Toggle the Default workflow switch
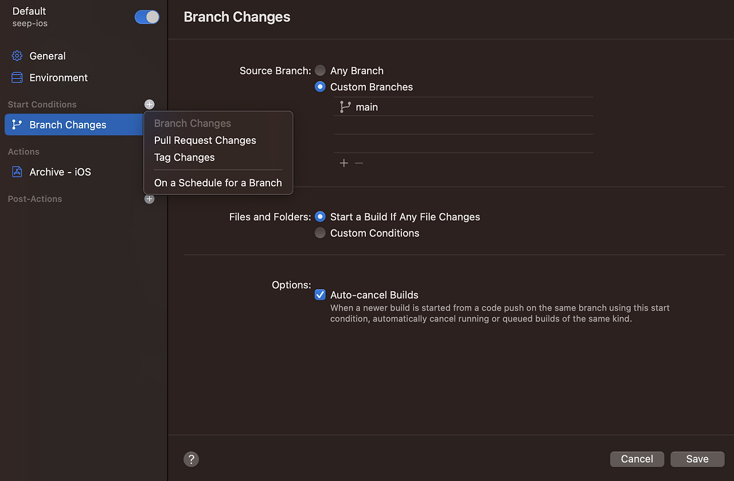The width and height of the screenshot is (734, 481). (147, 17)
